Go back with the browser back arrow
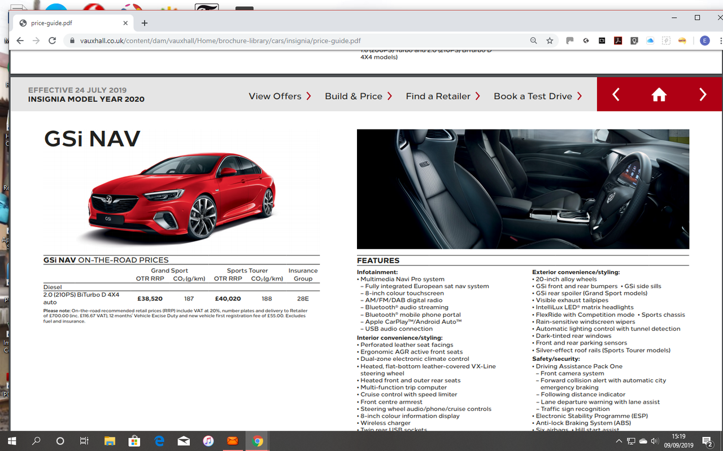The height and width of the screenshot is (451, 723). click(20, 41)
